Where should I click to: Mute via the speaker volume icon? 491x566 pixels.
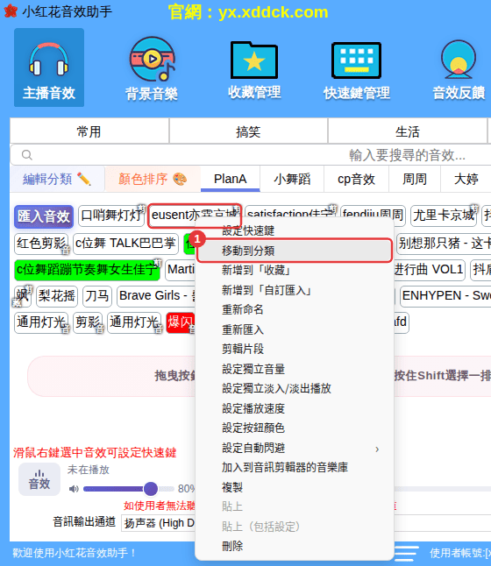[x=74, y=489]
